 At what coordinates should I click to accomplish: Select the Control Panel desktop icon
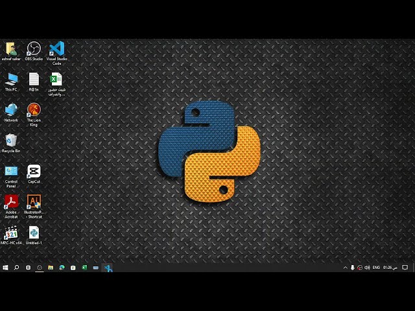click(11, 176)
